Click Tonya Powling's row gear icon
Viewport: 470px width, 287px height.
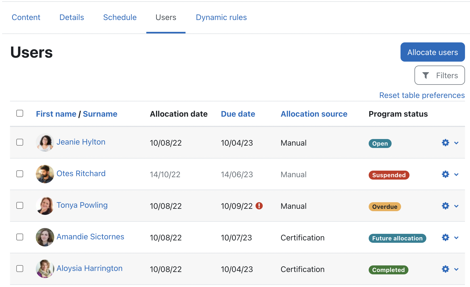(445, 206)
